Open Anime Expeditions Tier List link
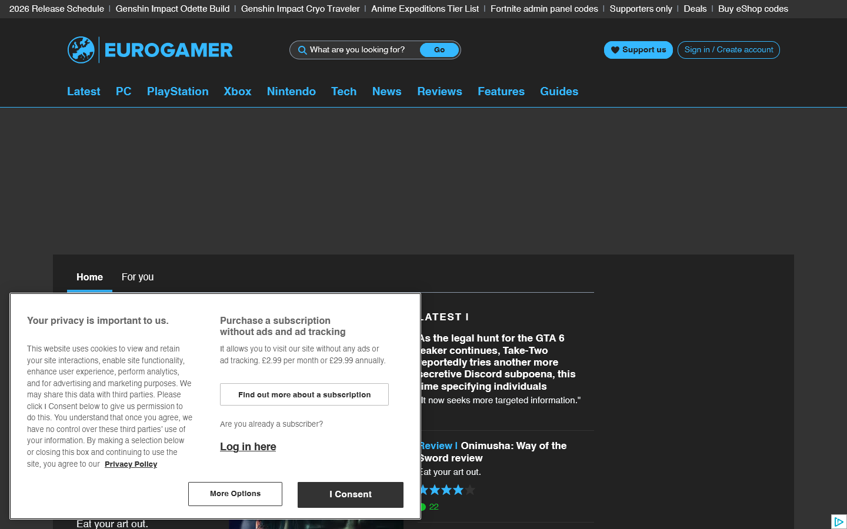Screen dimensions: 847x529 (425, 9)
